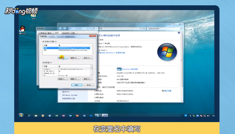
Task: Click the search magnifier in Control Panel
Action: click(181, 28)
